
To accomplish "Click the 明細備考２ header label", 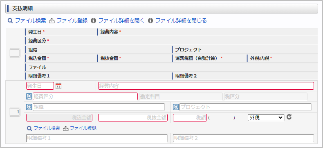I will coord(186,76).
